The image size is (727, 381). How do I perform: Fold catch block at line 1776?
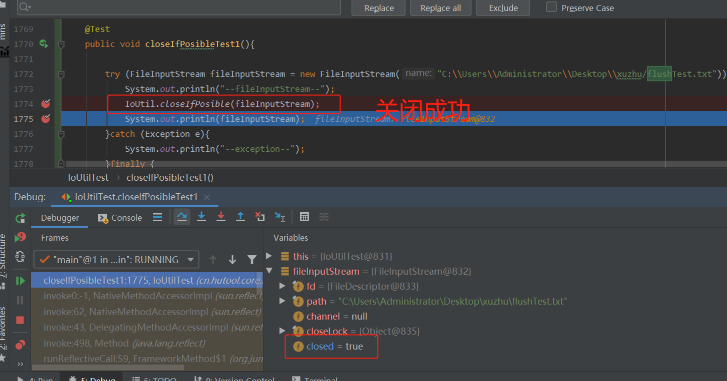click(x=61, y=134)
